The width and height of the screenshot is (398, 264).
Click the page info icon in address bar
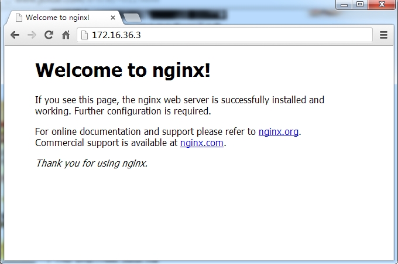[x=84, y=35]
